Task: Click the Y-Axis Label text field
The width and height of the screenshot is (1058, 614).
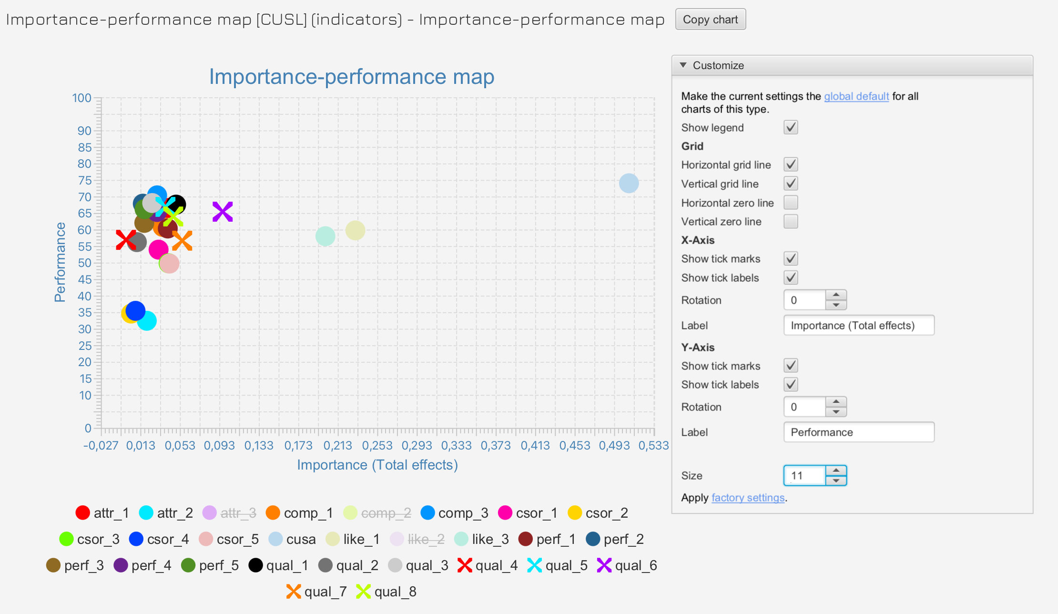Action: point(858,432)
